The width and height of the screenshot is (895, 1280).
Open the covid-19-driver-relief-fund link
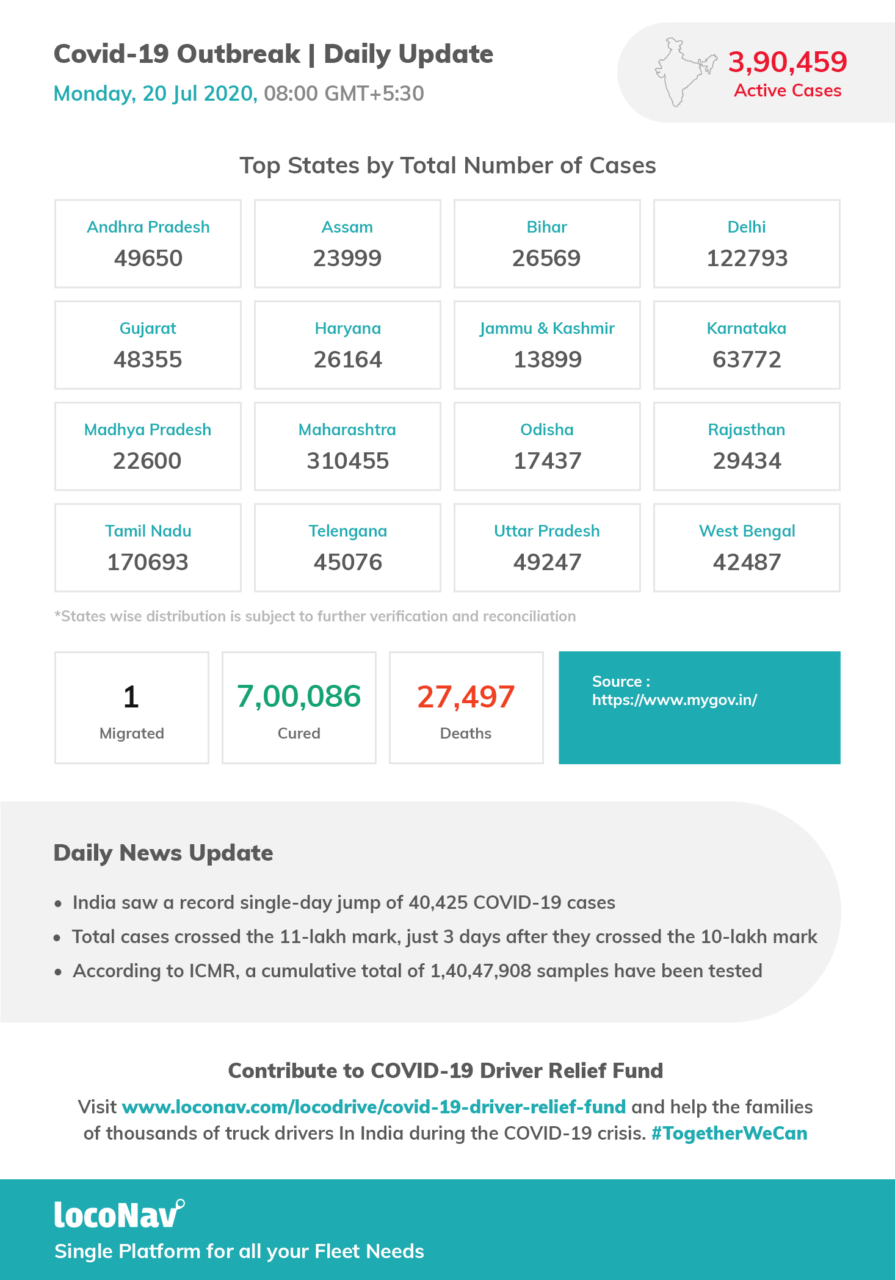[374, 1107]
